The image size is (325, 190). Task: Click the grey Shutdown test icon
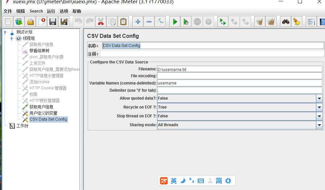pyautogui.click(x=208, y=22)
